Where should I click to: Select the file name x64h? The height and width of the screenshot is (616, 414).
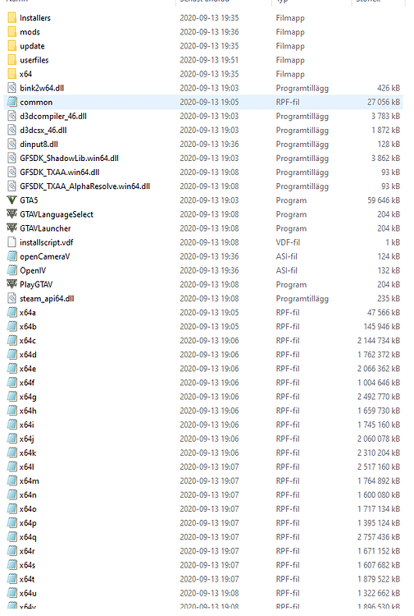pyautogui.click(x=28, y=411)
